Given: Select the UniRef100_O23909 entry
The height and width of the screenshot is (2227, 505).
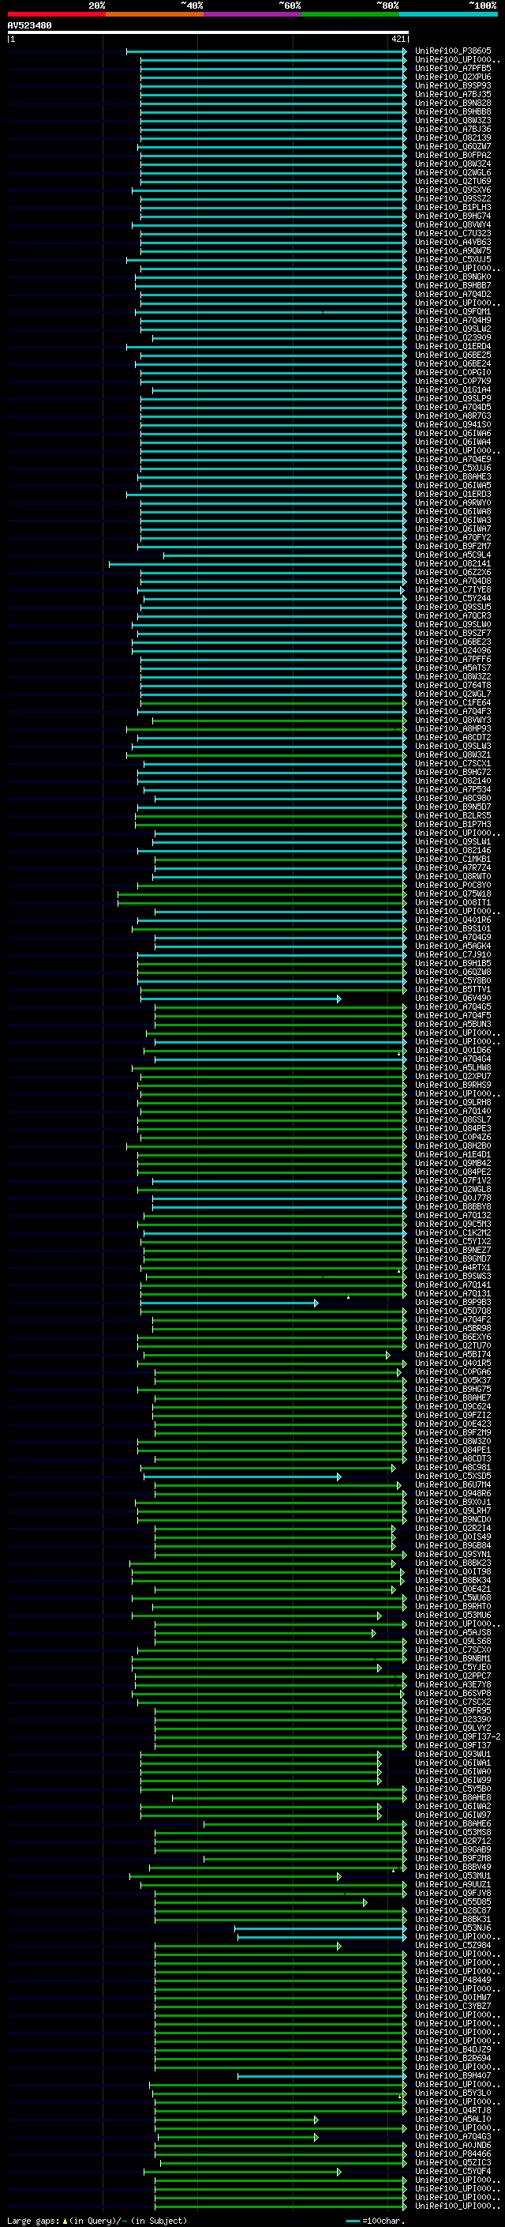Looking at the screenshot, I should point(453,338).
